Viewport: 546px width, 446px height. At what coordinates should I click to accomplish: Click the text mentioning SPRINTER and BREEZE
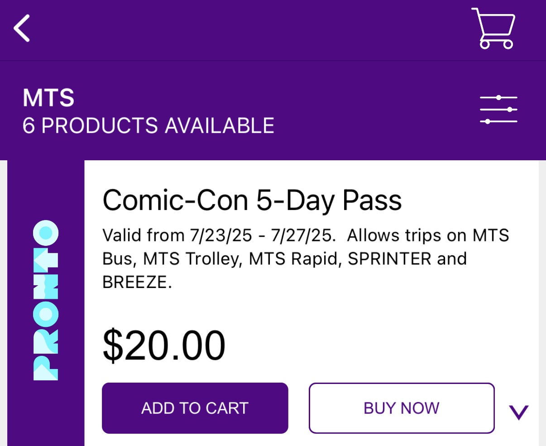[x=284, y=270]
